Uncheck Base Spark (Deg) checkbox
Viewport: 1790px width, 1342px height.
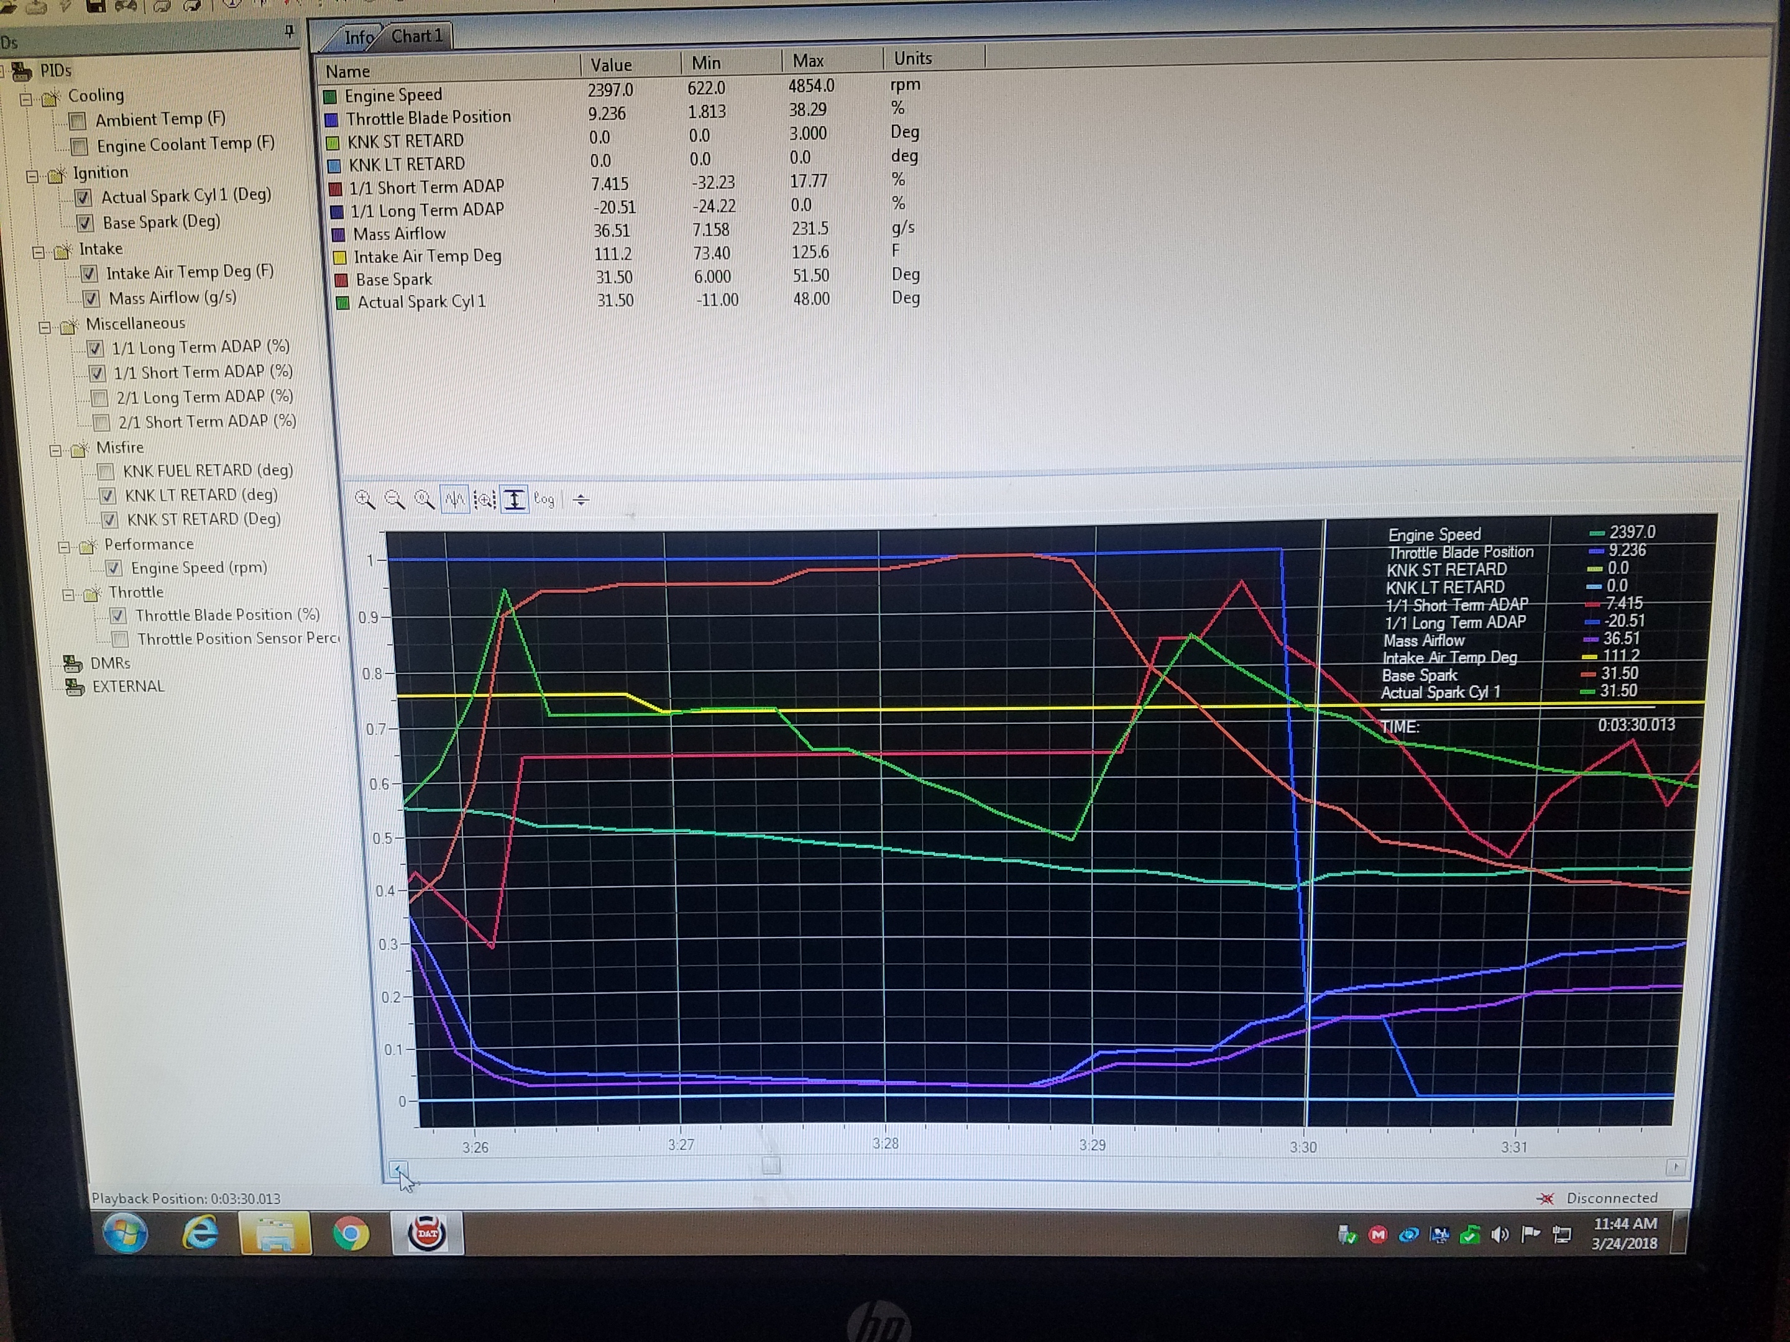pos(84,223)
